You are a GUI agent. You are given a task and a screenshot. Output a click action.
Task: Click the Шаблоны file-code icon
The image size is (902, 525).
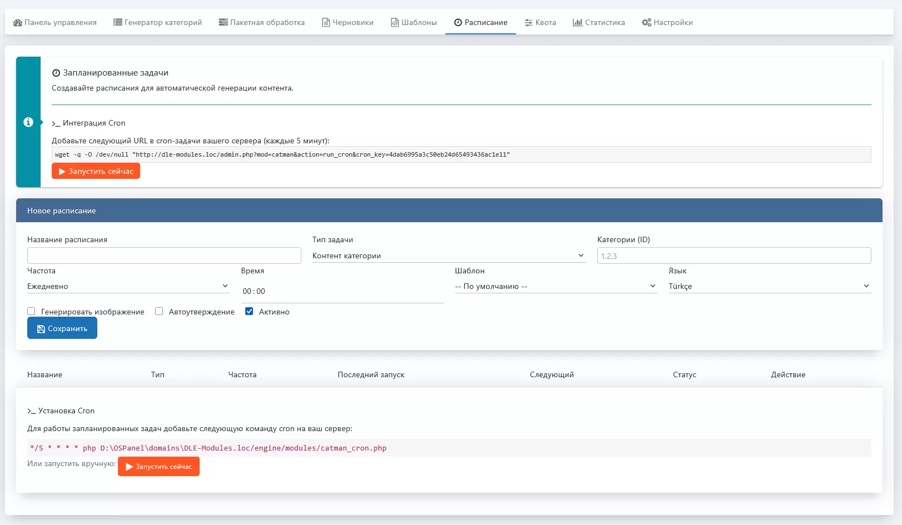point(395,23)
